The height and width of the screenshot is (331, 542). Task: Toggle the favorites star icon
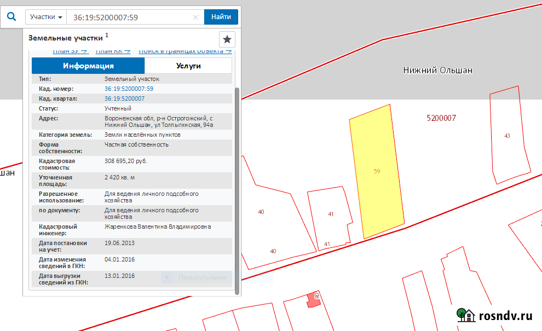click(x=227, y=39)
